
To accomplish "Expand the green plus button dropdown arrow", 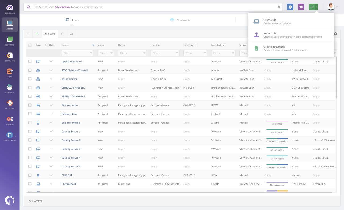I will point(317,7).
